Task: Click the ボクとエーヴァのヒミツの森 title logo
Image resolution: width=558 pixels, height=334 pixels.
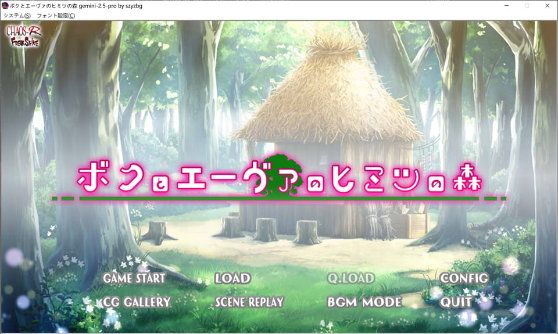Action: point(279,179)
